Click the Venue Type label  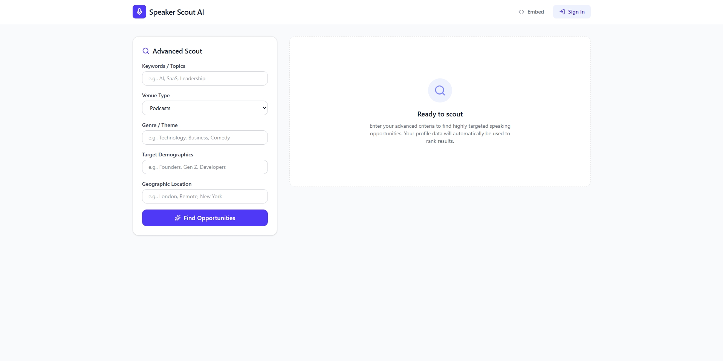[156, 95]
